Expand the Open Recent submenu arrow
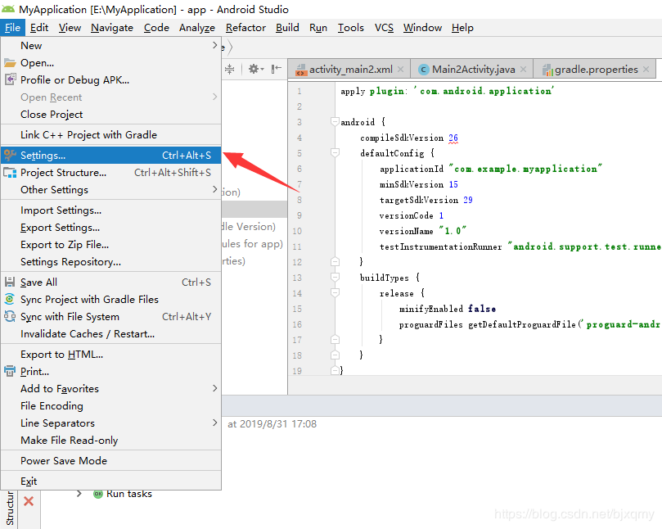 pyautogui.click(x=214, y=97)
